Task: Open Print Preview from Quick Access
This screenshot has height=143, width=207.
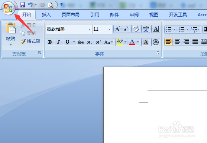Action: click(51, 5)
